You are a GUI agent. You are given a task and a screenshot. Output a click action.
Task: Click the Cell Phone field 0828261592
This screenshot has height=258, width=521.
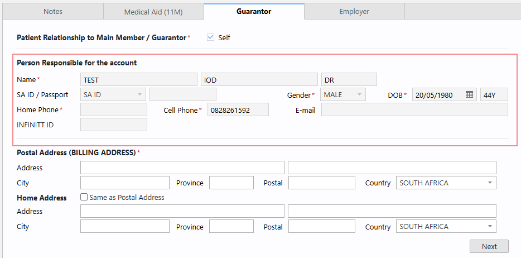click(238, 109)
